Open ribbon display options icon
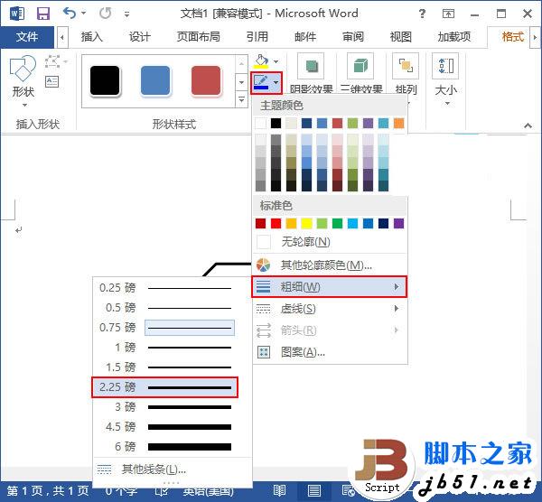 tap(448, 14)
